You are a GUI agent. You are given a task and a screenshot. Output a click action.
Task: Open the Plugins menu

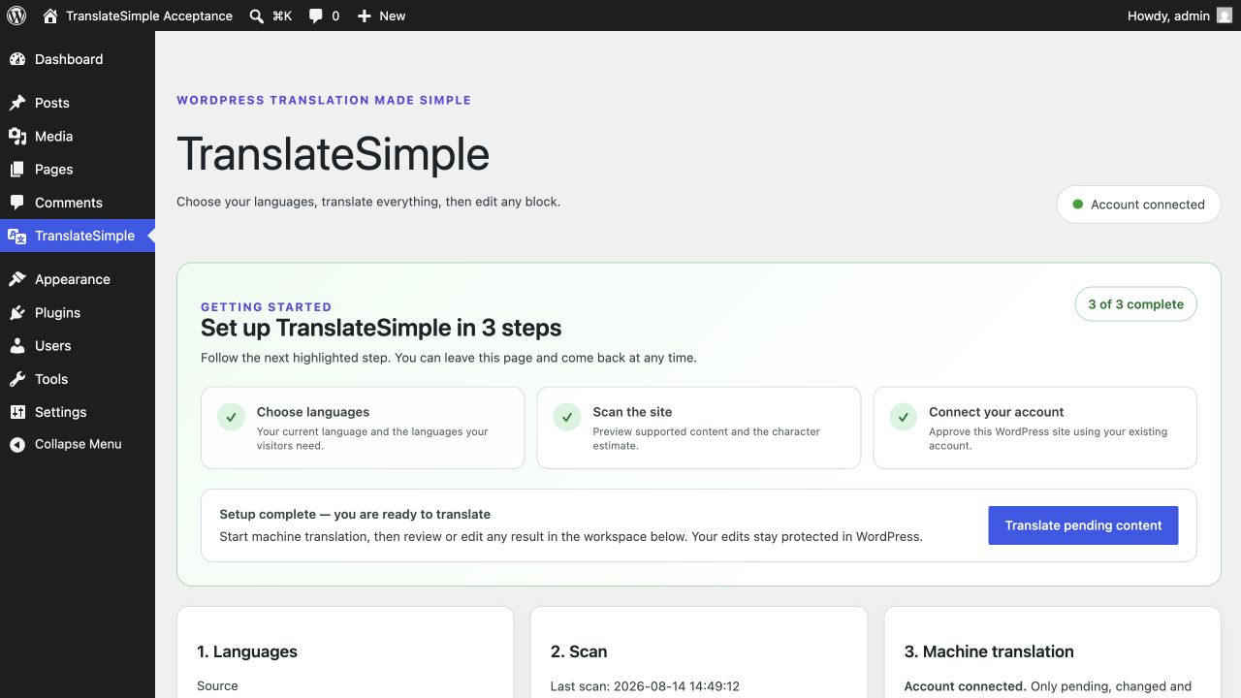(78, 312)
